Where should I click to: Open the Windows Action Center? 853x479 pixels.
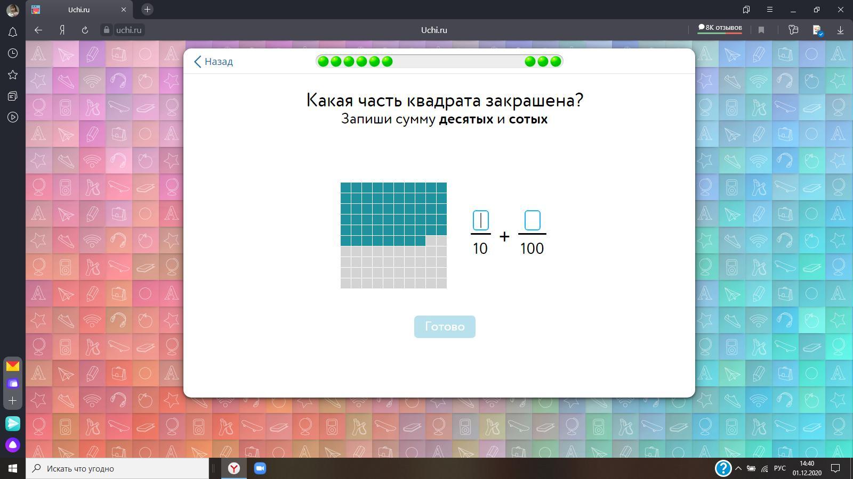coord(836,468)
